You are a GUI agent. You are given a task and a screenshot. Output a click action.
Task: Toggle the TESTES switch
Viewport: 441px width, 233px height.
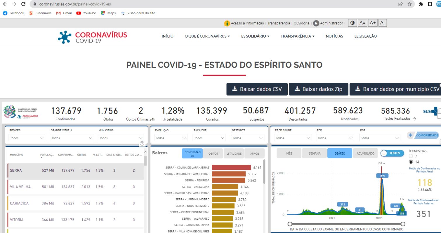392,153
